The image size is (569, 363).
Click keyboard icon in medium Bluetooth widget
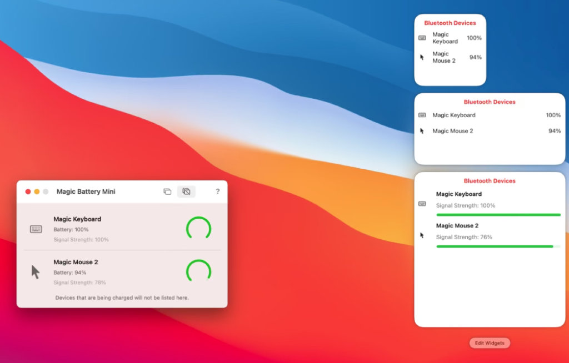[x=422, y=115]
